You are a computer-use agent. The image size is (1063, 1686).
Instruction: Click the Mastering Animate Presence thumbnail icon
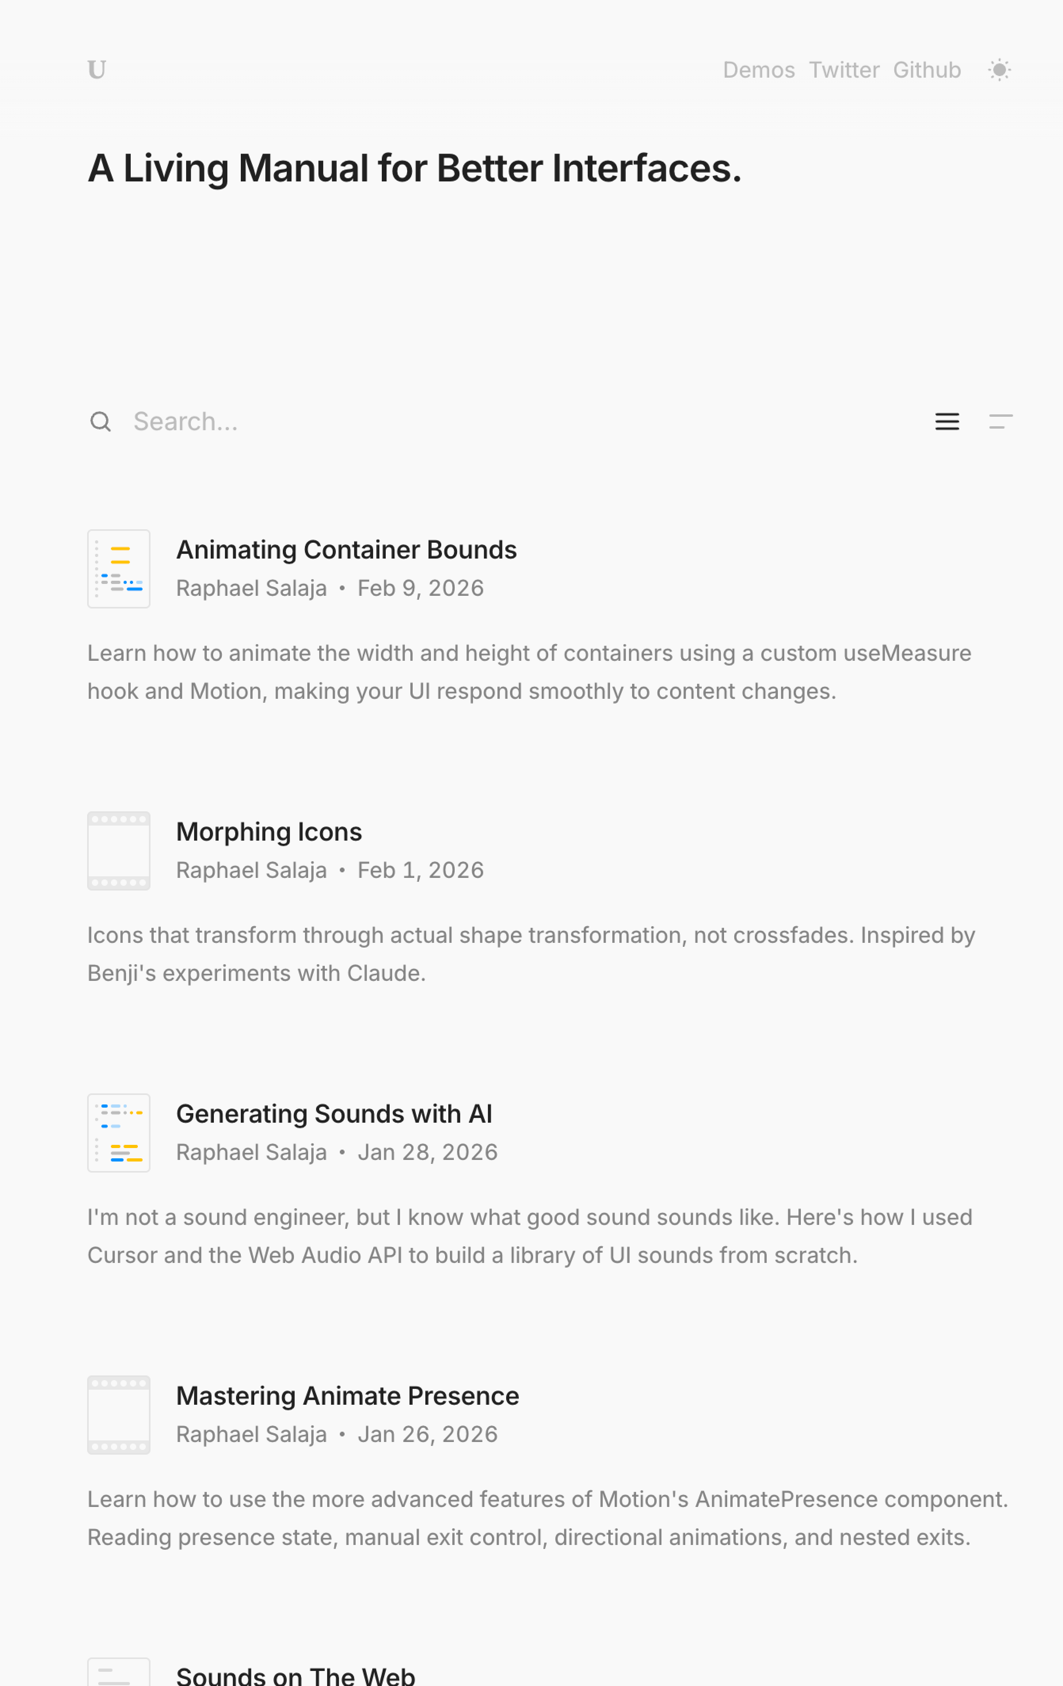pyautogui.click(x=119, y=1415)
